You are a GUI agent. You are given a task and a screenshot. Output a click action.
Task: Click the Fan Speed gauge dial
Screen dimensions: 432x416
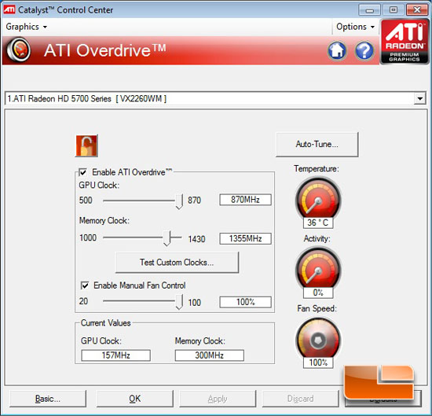tap(318, 340)
